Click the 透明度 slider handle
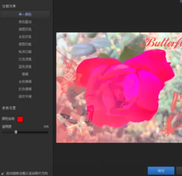 tap(16, 132)
